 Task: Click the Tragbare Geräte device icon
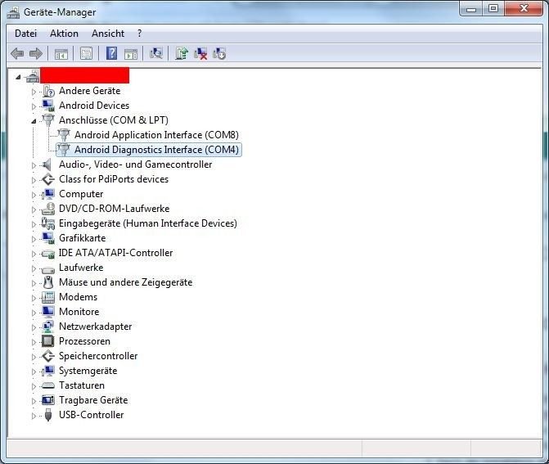[48, 400]
